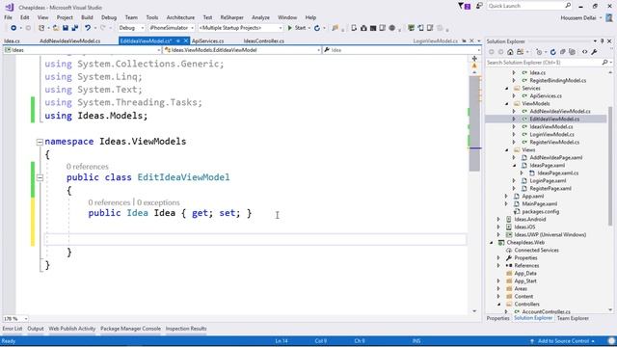Click the Home icon in Solution Explorer
This screenshot has width=617, height=347.
click(510, 52)
